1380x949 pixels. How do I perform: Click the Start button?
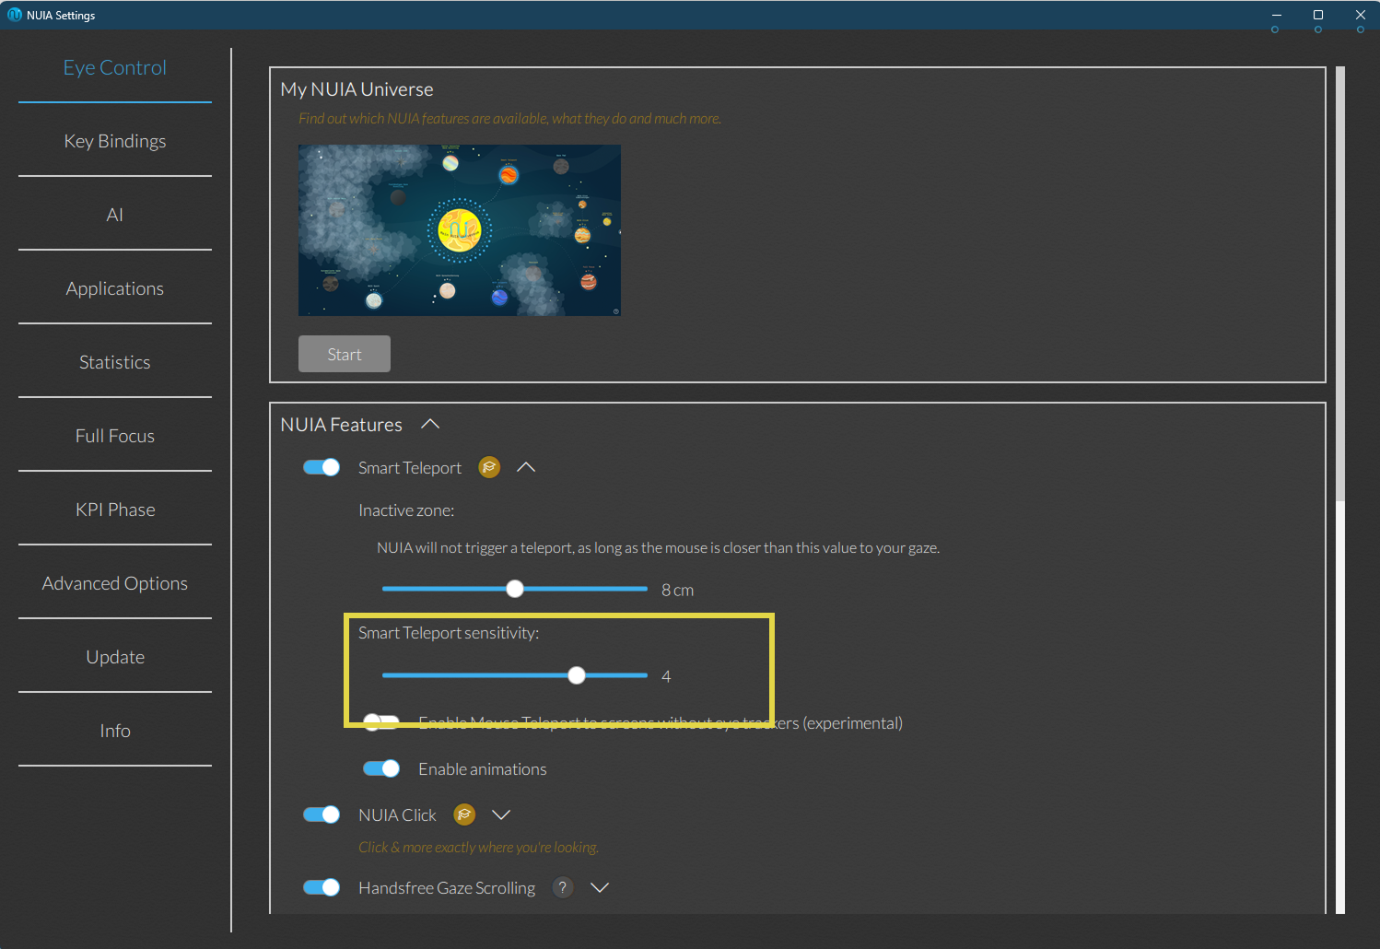pyautogui.click(x=345, y=354)
